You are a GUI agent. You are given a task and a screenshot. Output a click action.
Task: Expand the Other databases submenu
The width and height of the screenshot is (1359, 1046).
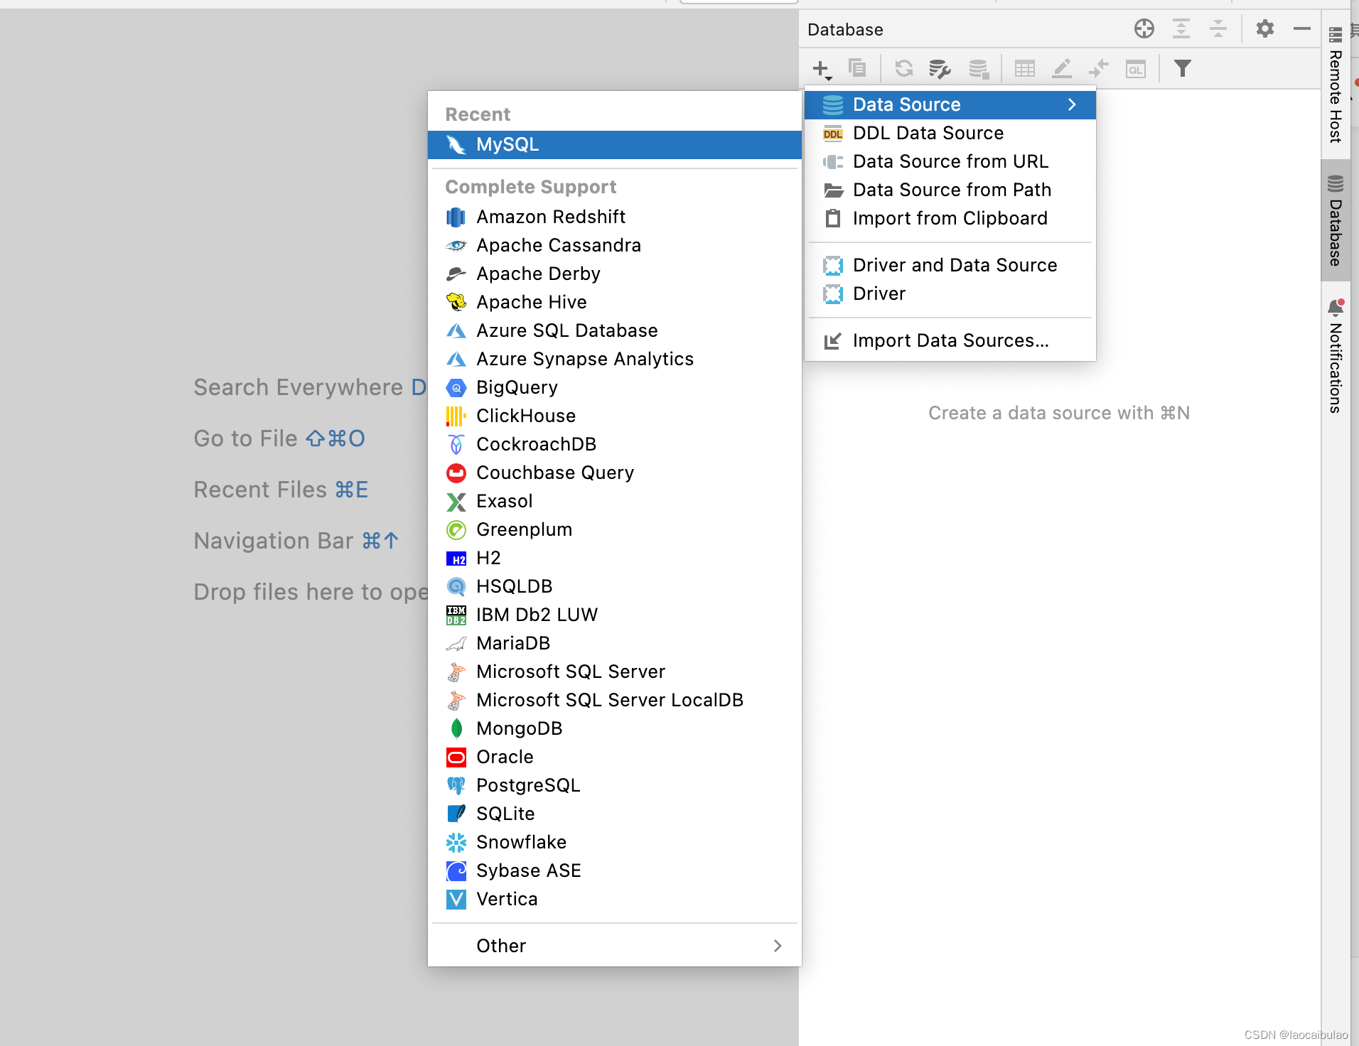[x=777, y=945]
